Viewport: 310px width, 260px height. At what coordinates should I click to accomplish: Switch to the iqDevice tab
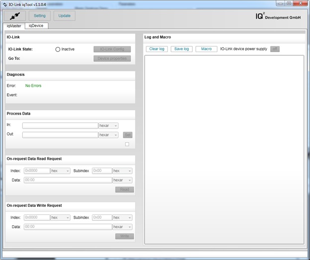36,26
